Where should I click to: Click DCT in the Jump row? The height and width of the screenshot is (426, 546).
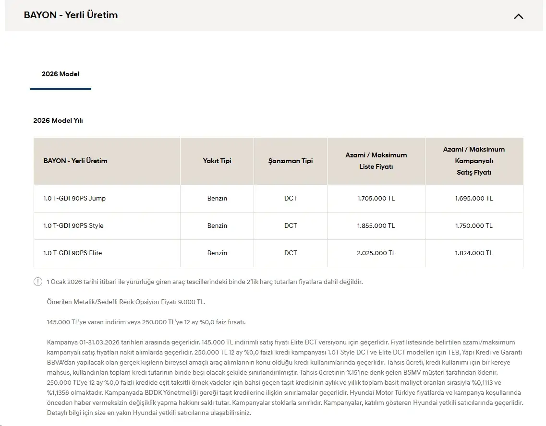pos(291,198)
